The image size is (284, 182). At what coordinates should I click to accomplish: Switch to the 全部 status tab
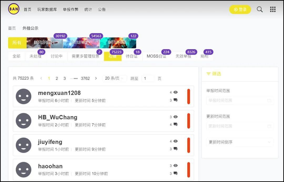coord(17,56)
